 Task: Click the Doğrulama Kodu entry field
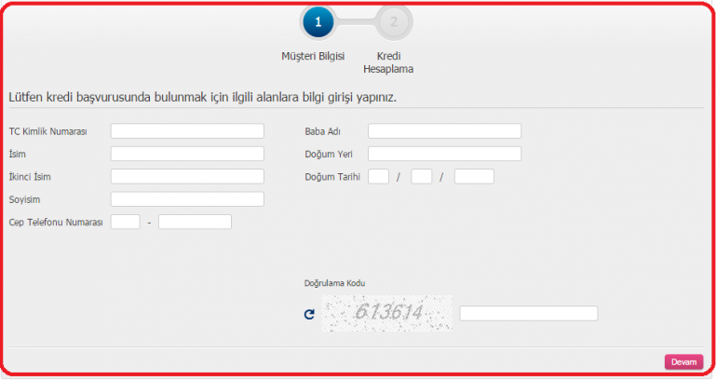tap(528, 314)
